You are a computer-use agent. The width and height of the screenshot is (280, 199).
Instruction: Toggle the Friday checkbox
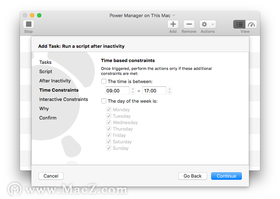click(109, 135)
